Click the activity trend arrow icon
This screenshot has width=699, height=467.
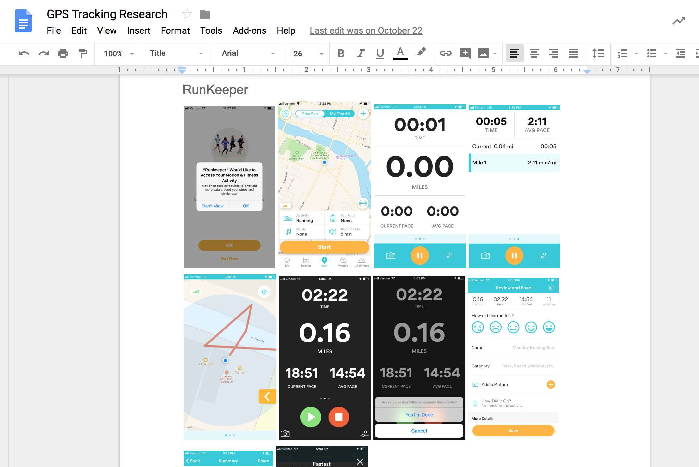(x=679, y=21)
